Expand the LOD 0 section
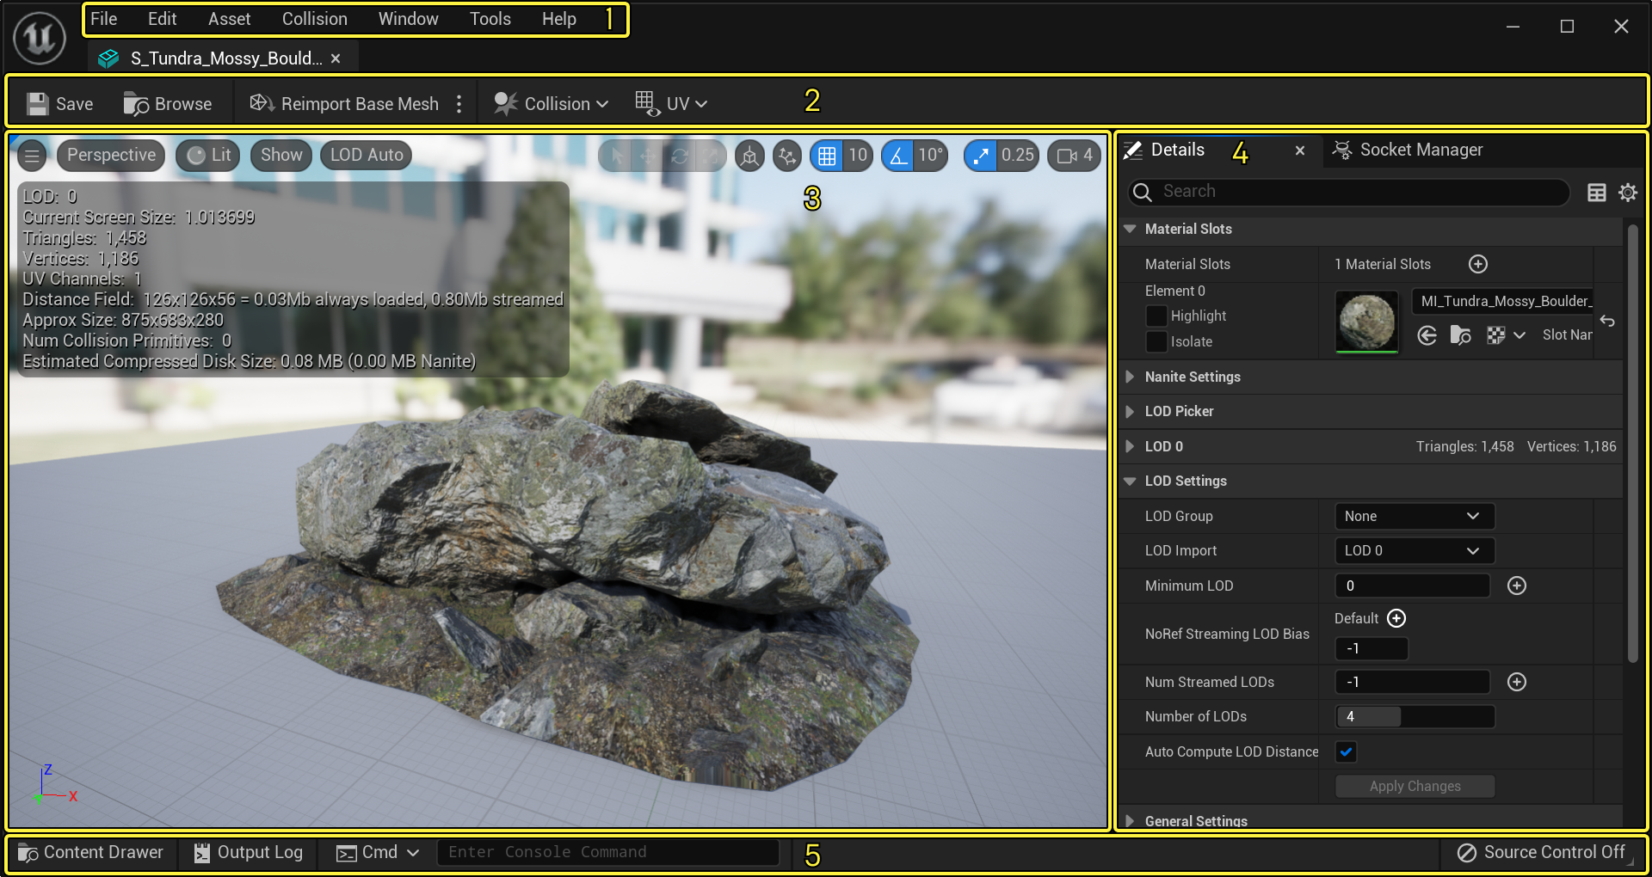This screenshot has width=1652, height=877. tap(1130, 446)
